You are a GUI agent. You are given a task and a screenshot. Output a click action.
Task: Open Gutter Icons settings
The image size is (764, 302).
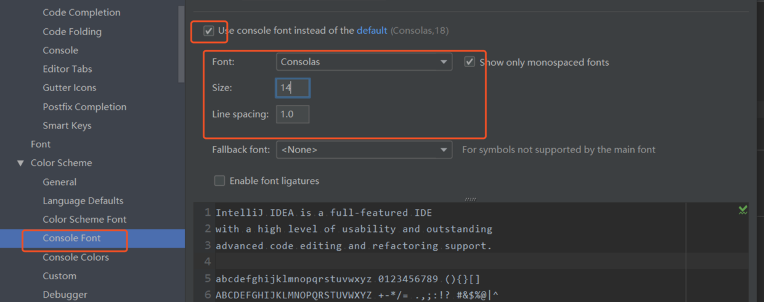70,87
